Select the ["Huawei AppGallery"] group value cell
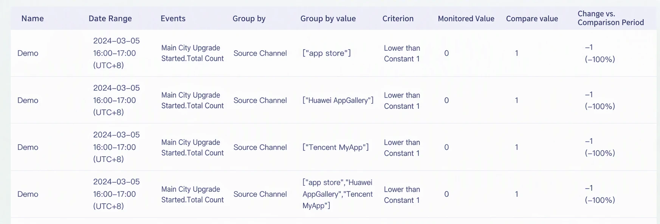 [x=338, y=100]
